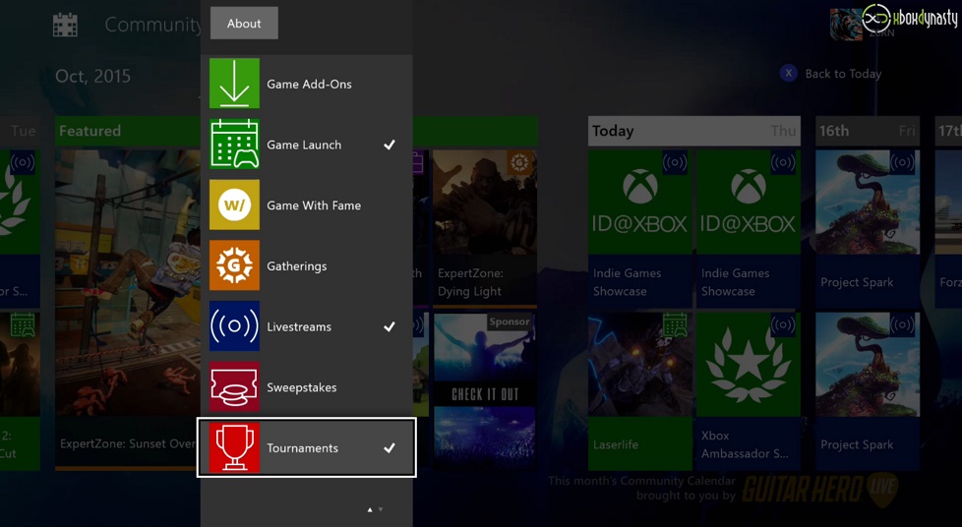This screenshot has width=962, height=527.
Task: Click the down arrow scroll indicator in menu
Action: pos(381,509)
